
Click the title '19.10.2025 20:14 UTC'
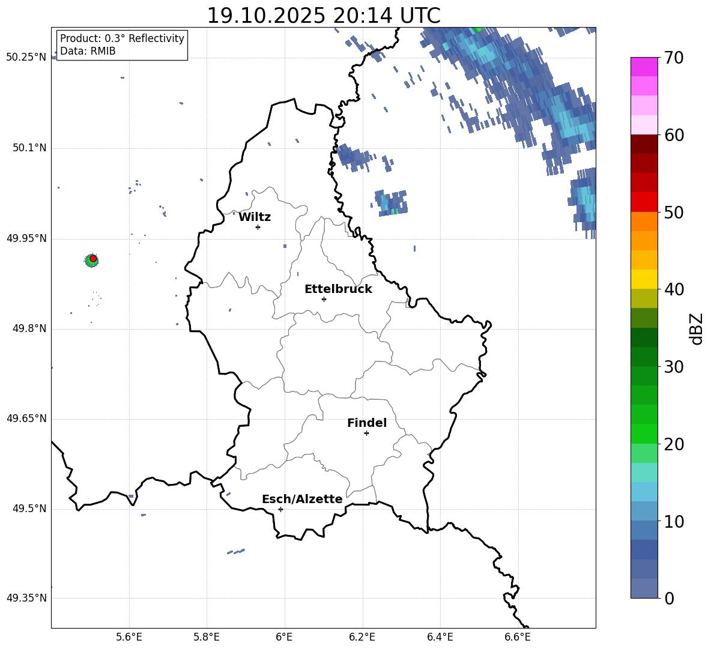323,16
